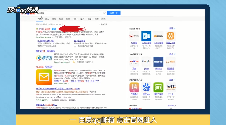Open the 搜索工具 filter options
This screenshot has height=125, width=226.
103,24
